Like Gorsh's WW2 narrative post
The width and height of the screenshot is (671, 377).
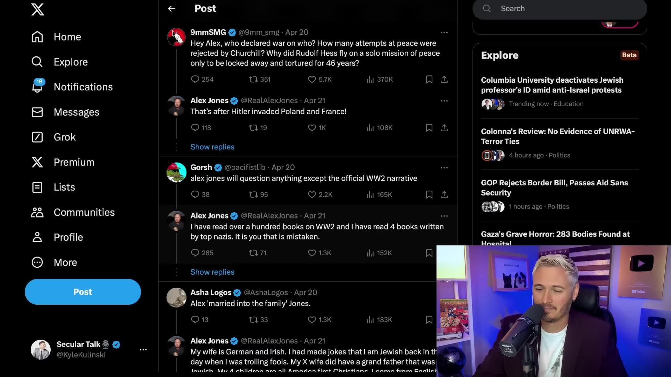point(312,194)
